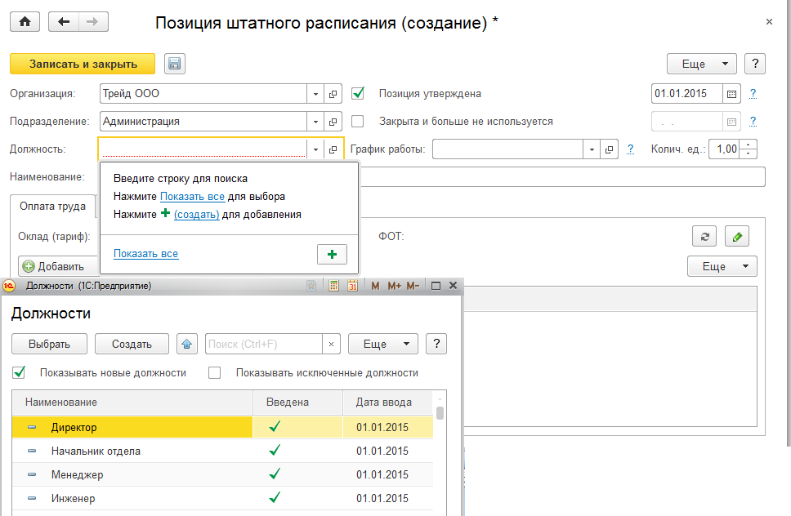Expand the Организация dropdown arrow
Image resolution: width=791 pixels, height=516 pixels.
tap(315, 94)
